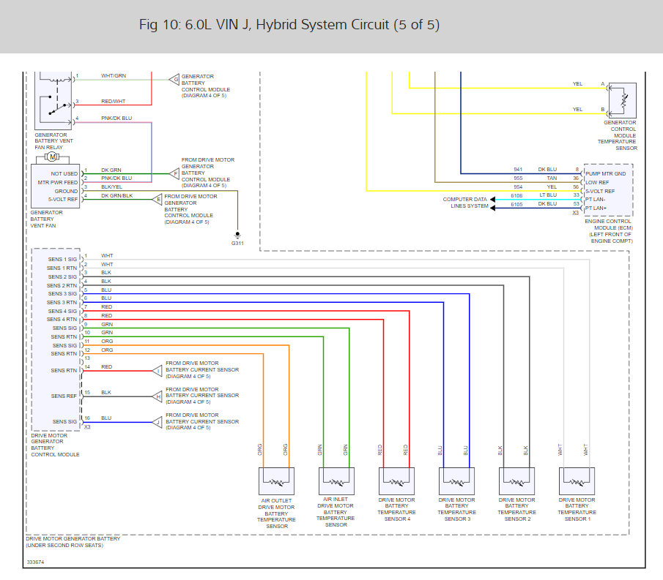663x580 pixels.
Task: Click the diagram number '333674'
Action: click(x=35, y=562)
